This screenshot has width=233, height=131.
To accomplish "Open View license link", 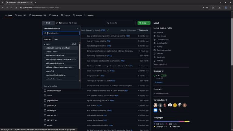I will [x=160, y=36].
